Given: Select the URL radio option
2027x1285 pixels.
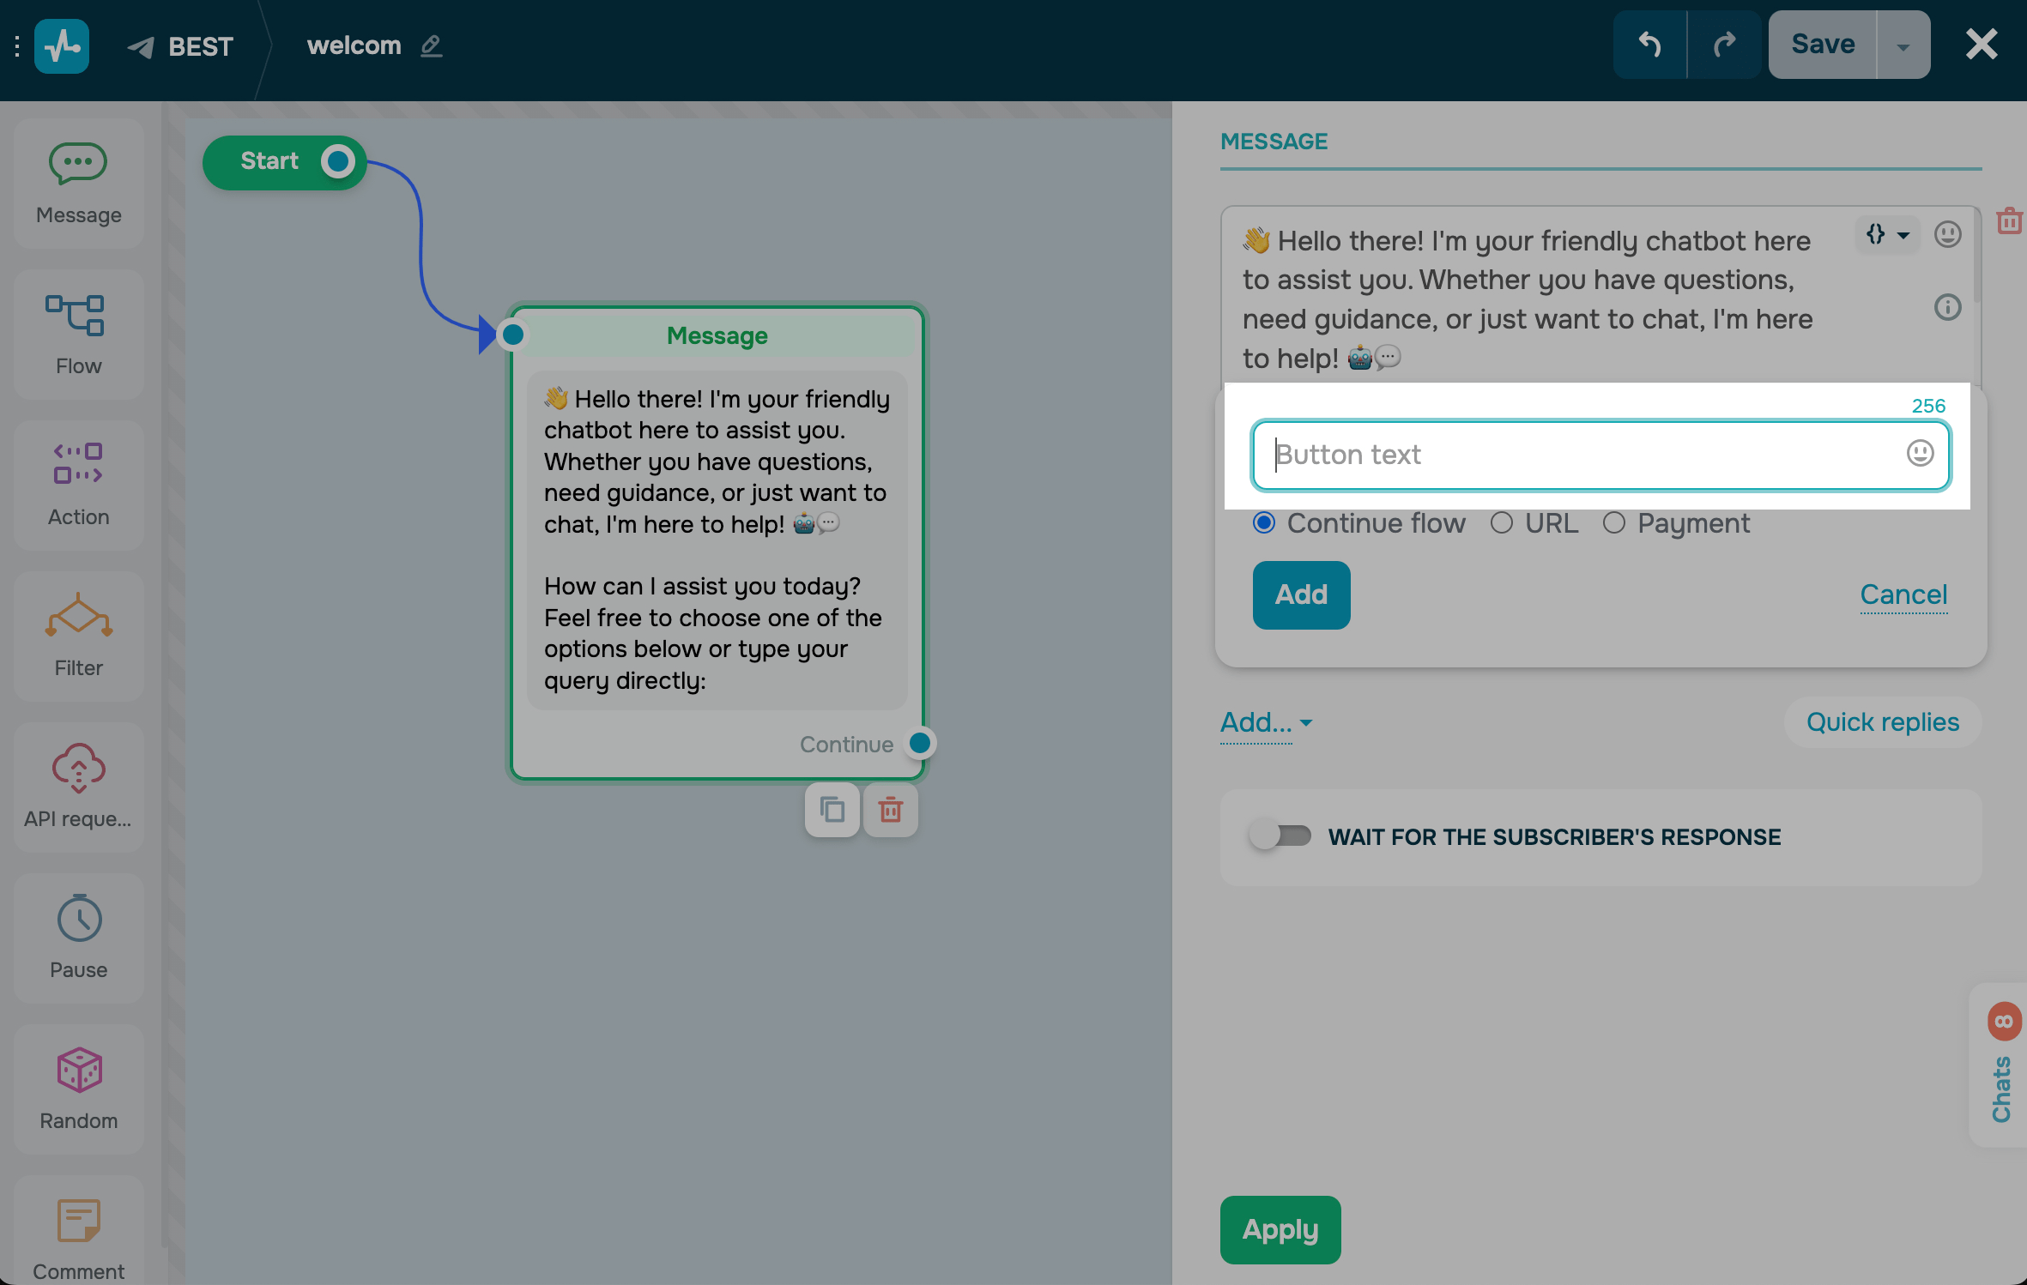Looking at the screenshot, I should point(1501,522).
